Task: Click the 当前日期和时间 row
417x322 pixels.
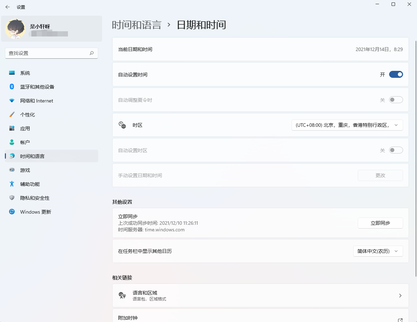Action: click(260, 49)
